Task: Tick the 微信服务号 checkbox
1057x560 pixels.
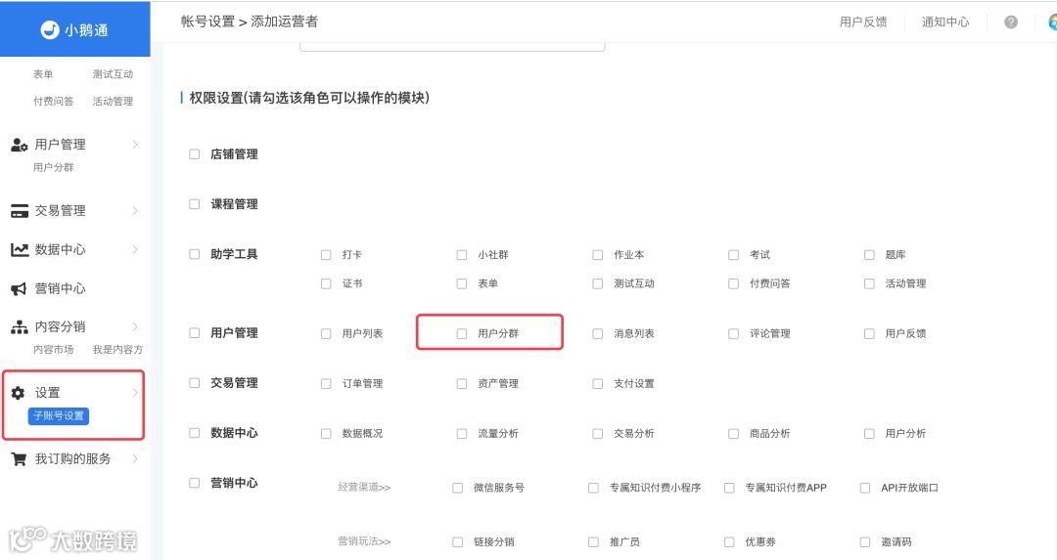Action: (458, 488)
